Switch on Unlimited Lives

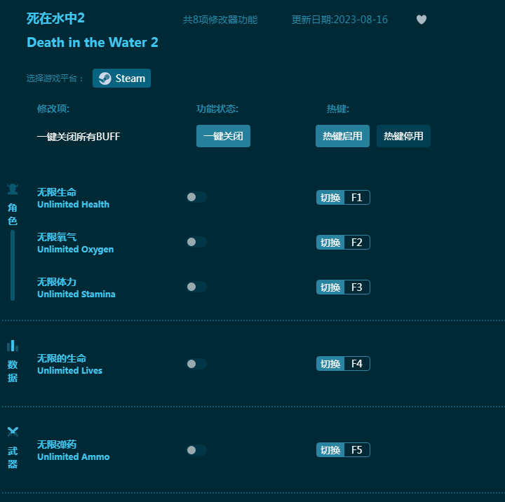pos(196,364)
